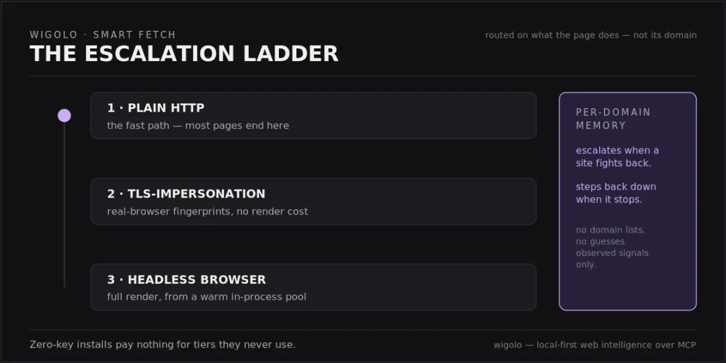Screen dimensions: 726x363
Task: Select the 1 · PLAIN HTTP card
Action: (x=313, y=116)
